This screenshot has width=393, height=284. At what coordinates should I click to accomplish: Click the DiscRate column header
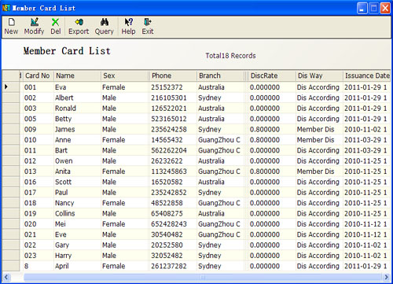tap(272, 76)
